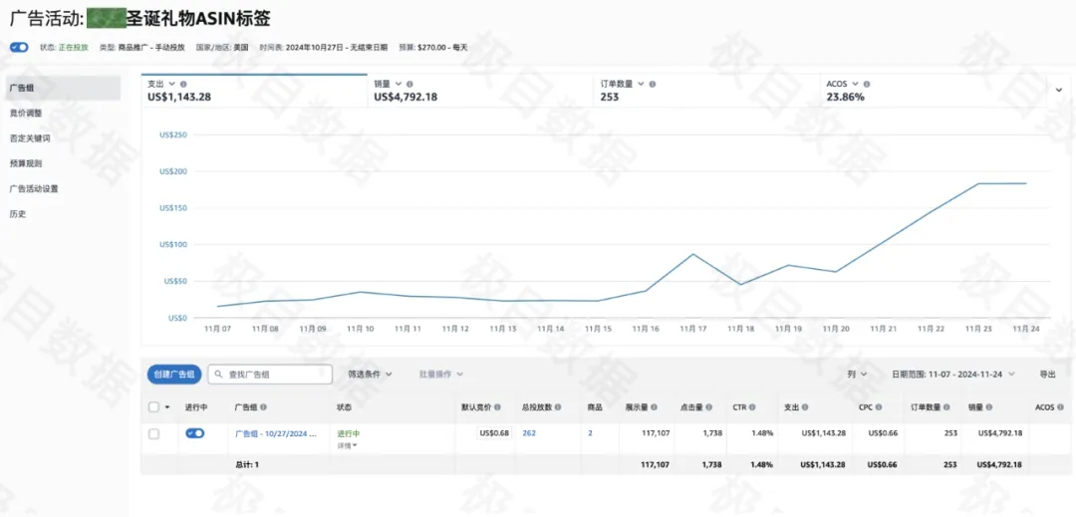Tick the checkbox for ad group 10/27/2024 row
The height and width of the screenshot is (517, 1076).
click(x=153, y=433)
